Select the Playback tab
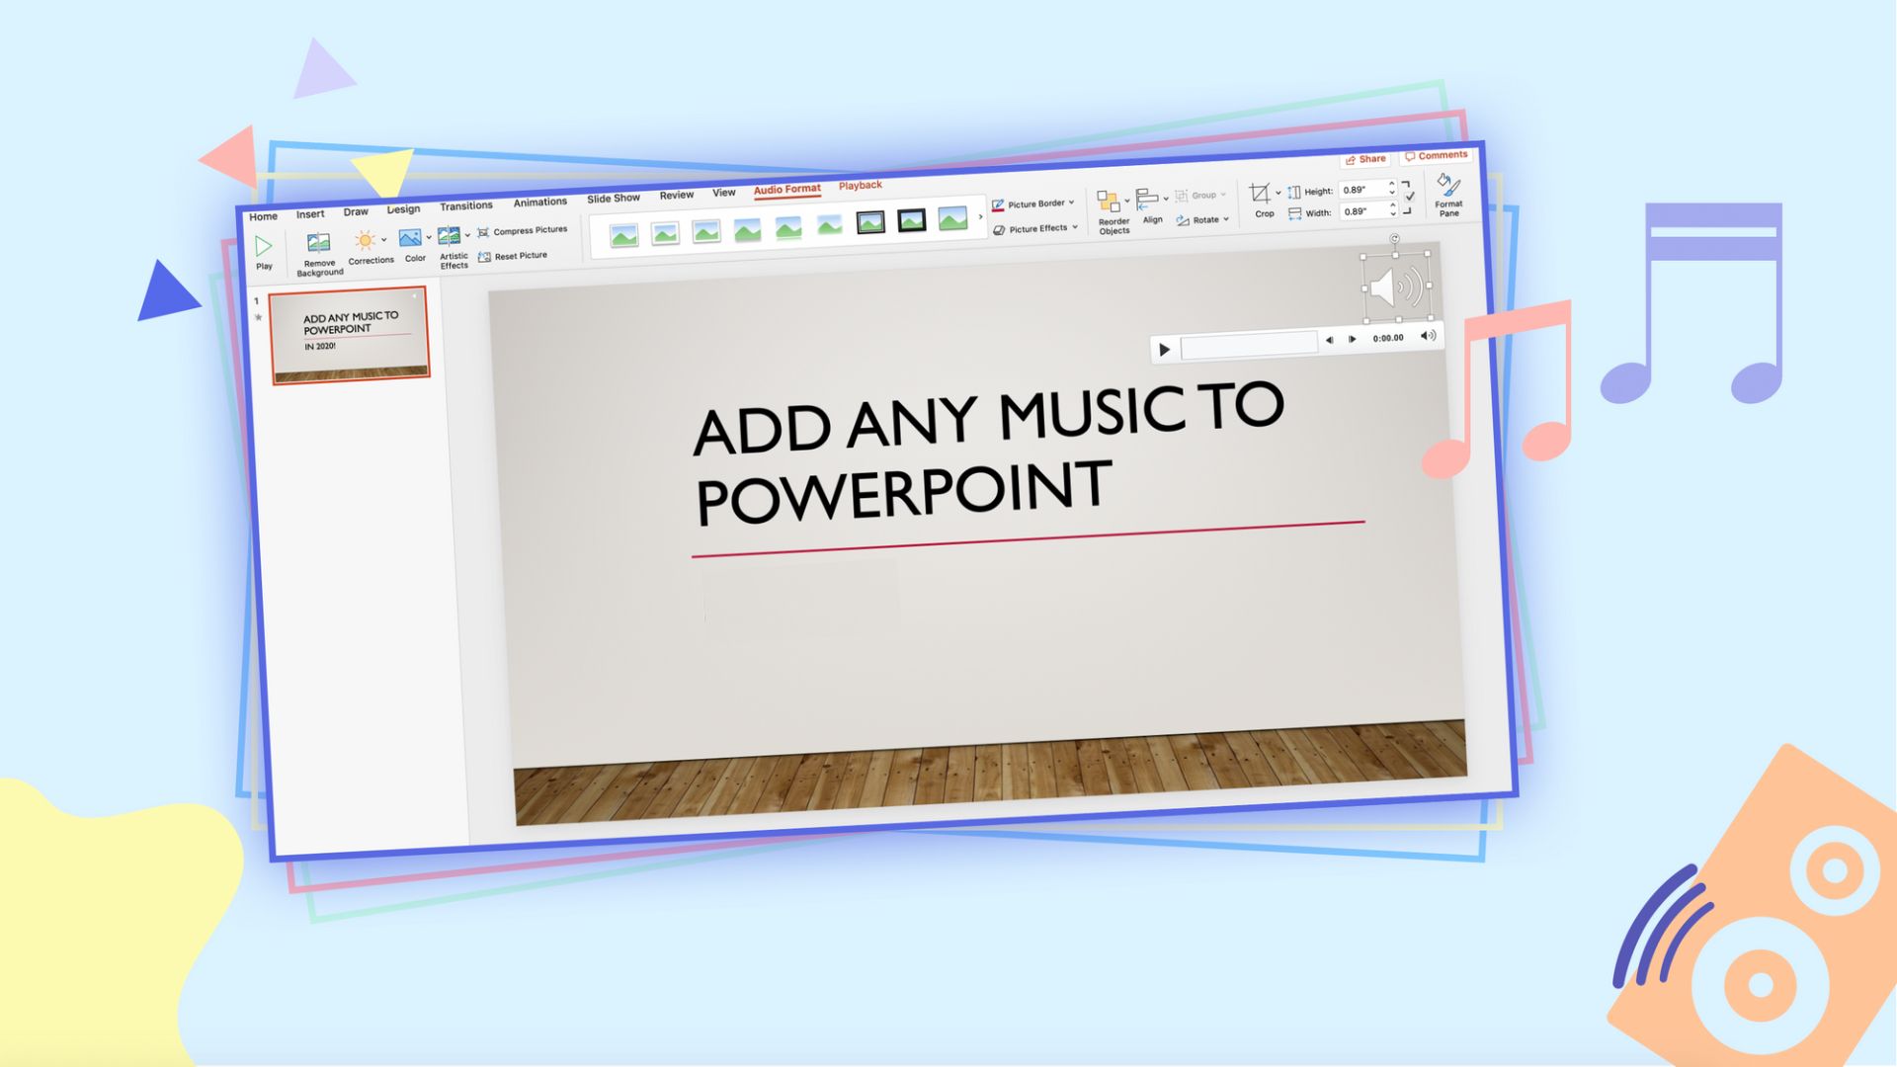The height and width of the screenshot is (1067, 1897). click(x=860, y=184)
